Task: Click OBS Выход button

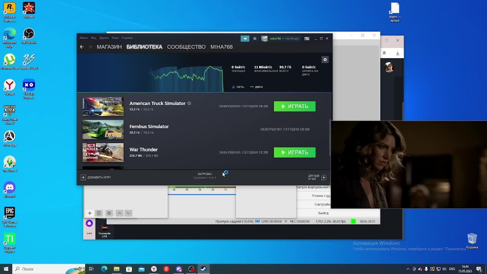Action: pos(323,213)
